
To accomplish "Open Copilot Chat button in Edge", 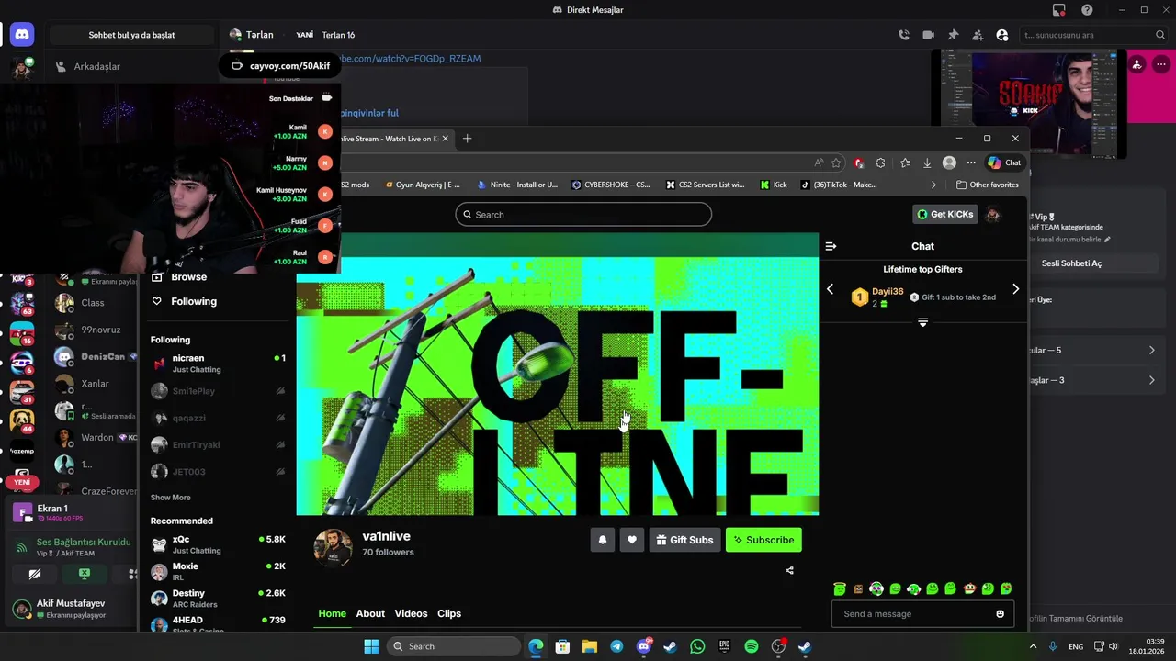I will tap(1004, 162).
